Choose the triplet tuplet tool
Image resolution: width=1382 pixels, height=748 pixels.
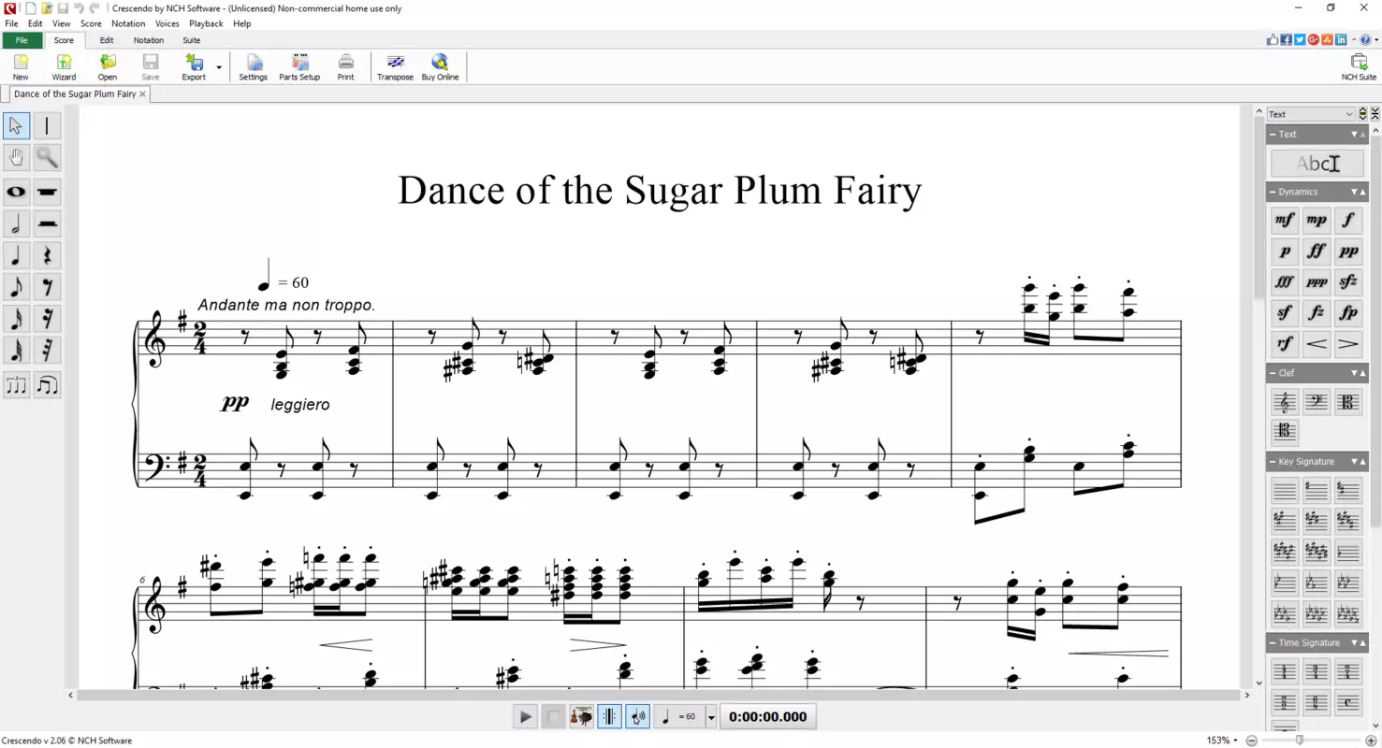click(x=16, y=385)
